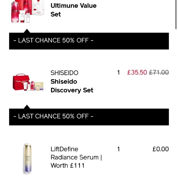178x178 pixels.
Task: Select the Discovery Set quantity value
Action: click(118, 73)
